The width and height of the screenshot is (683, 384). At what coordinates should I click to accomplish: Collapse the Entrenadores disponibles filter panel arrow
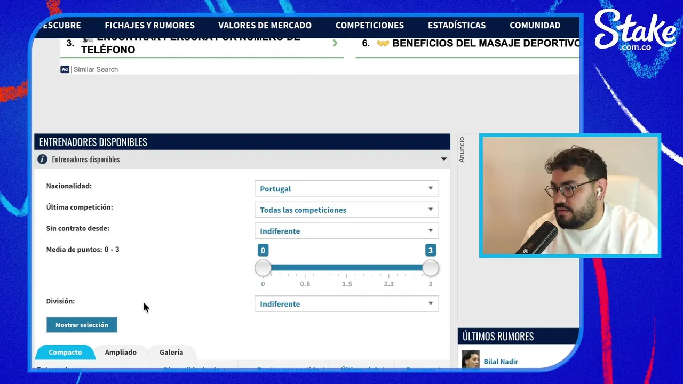tap(443, 159)
